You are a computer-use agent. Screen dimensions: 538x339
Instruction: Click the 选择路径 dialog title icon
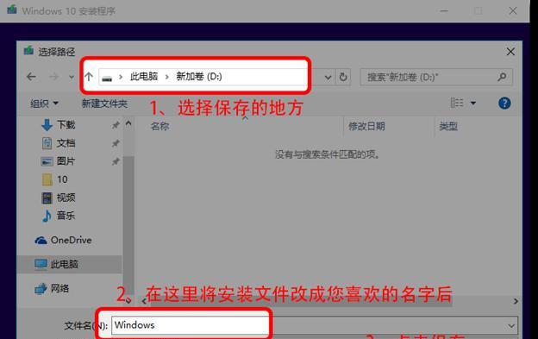point(28,51)
